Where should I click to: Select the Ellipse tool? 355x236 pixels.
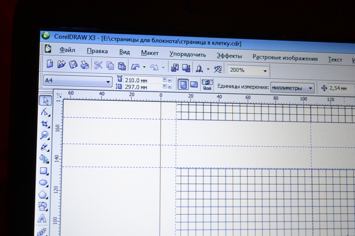(x=43, y=183)
